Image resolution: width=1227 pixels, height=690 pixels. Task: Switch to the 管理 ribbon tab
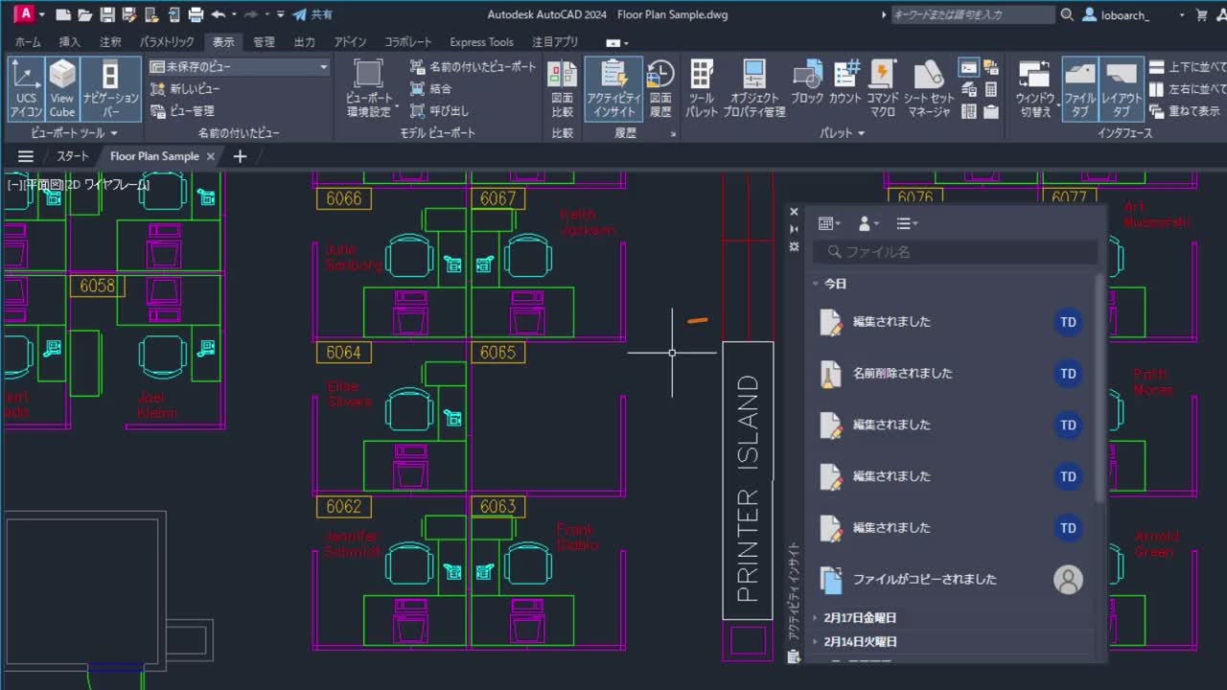[x=264, y=42]
